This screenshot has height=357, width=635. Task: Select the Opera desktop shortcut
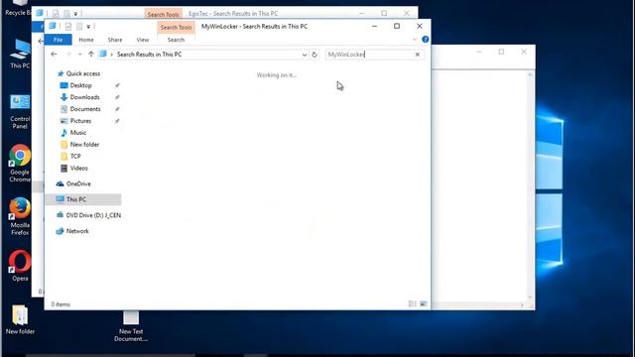click(20, 266)
